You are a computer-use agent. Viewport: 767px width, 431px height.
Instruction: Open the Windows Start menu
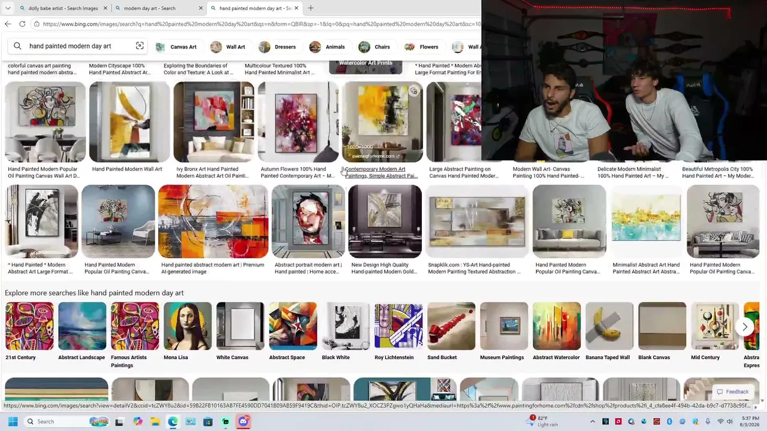[x=13, y=421]
